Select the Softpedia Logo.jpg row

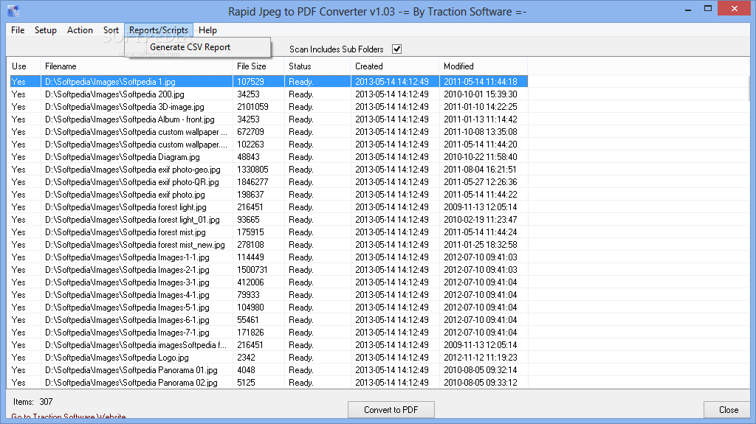point(269,358)
